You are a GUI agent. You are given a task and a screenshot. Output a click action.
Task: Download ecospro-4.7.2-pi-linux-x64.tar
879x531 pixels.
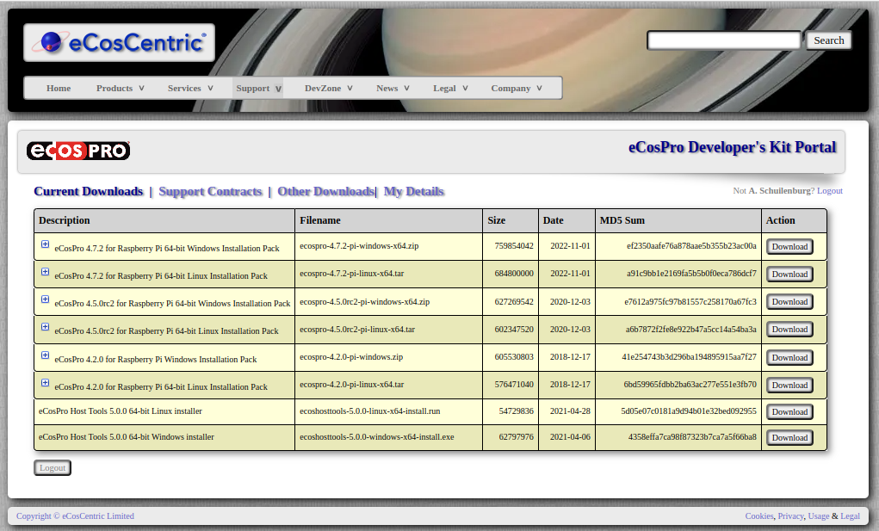[789, 274]
